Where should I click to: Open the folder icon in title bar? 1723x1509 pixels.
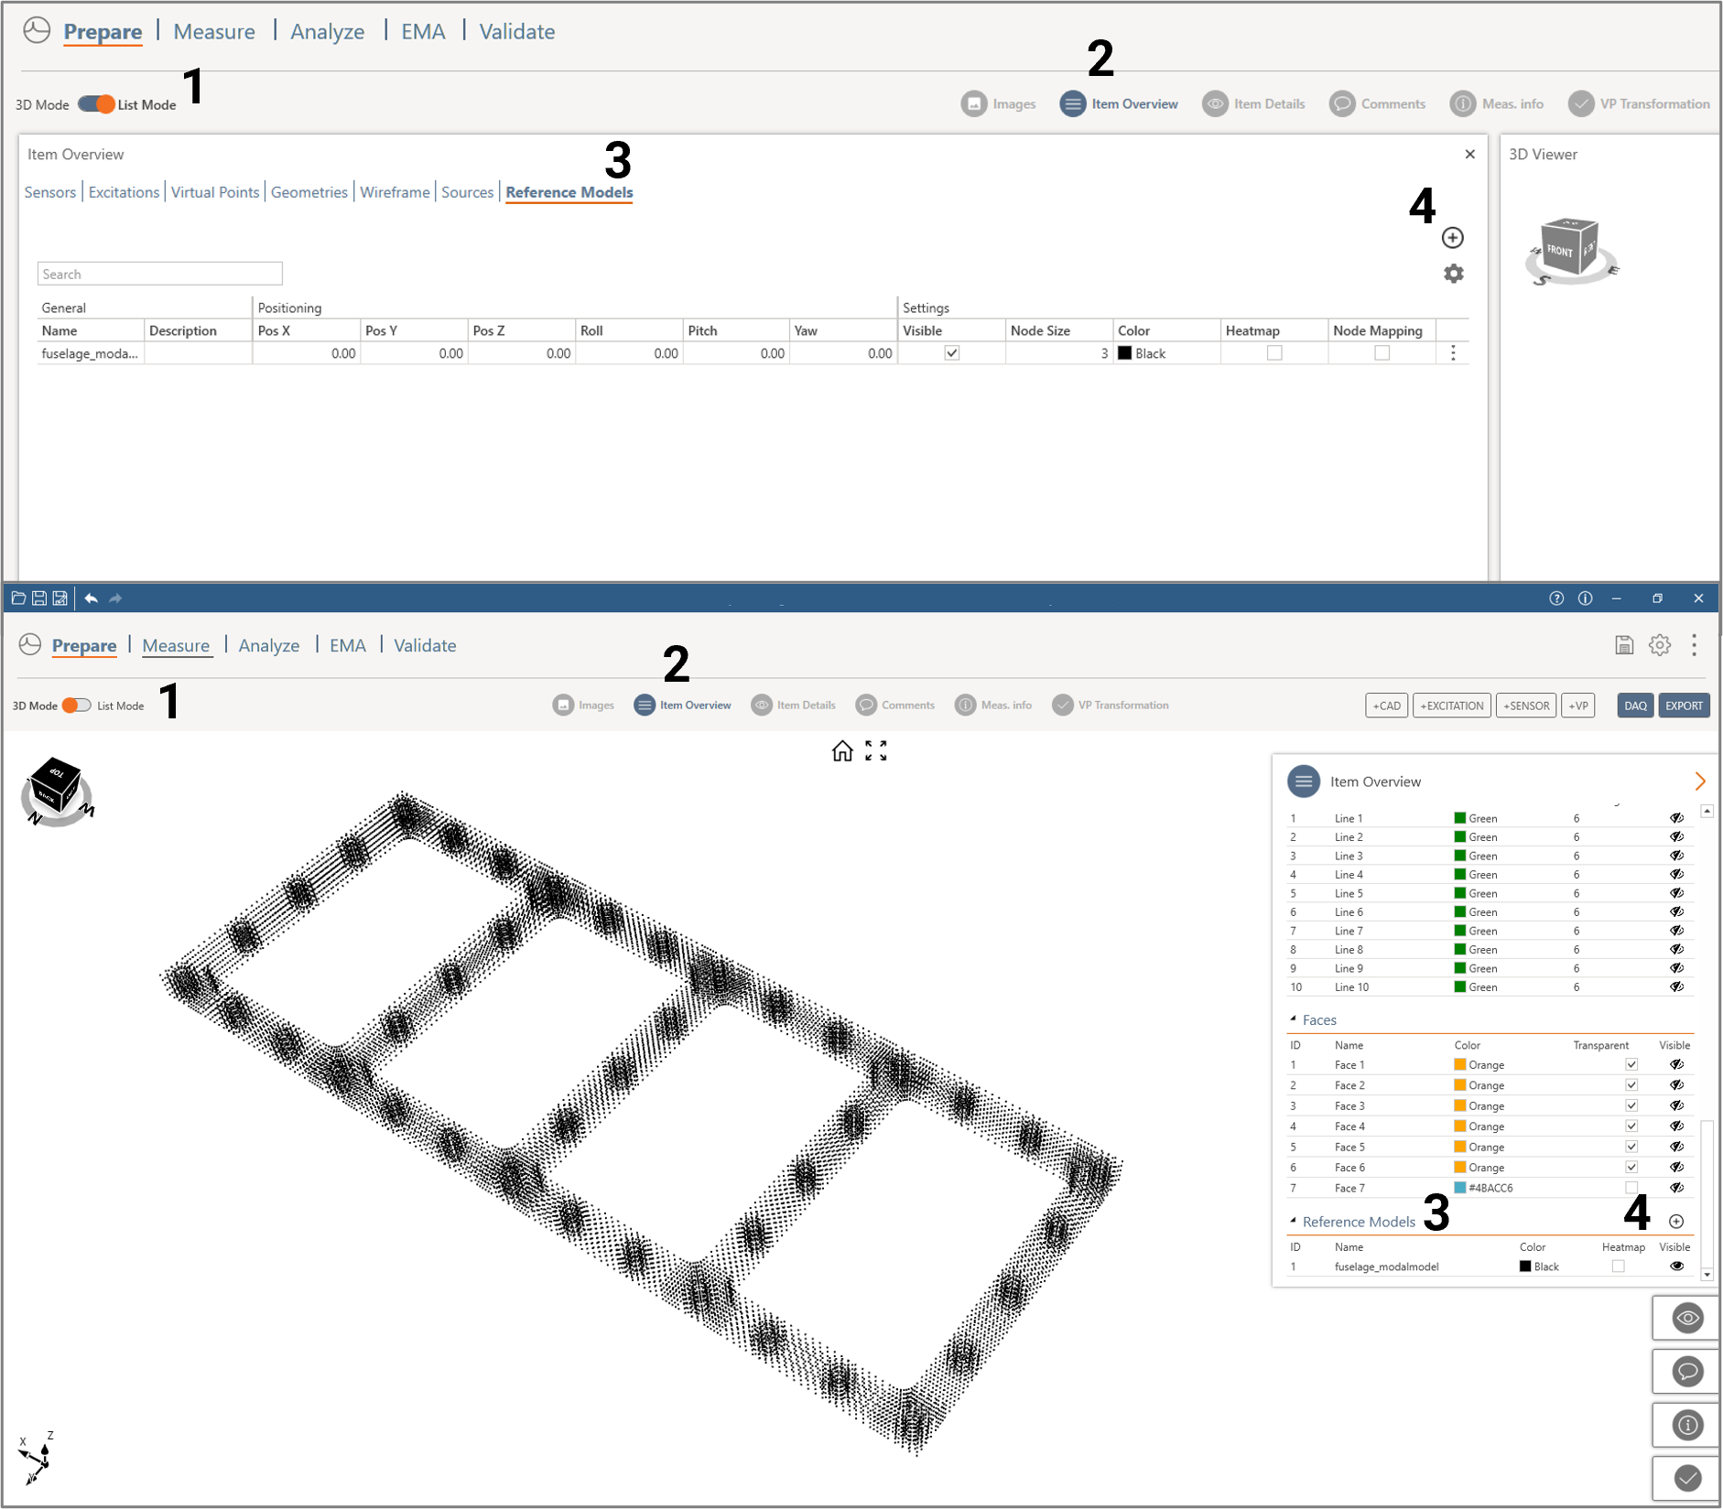click(x=18, y=598)
